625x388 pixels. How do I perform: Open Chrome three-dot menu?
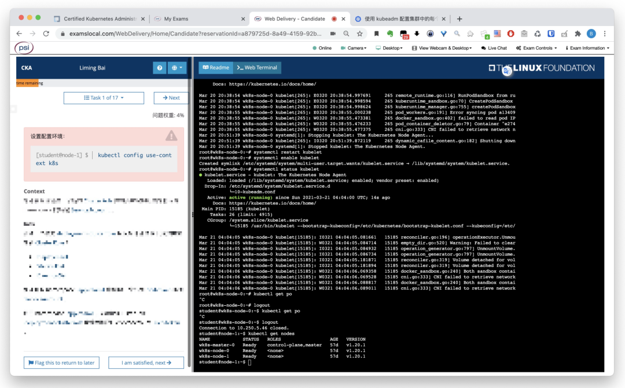click(x=605, y=34)
